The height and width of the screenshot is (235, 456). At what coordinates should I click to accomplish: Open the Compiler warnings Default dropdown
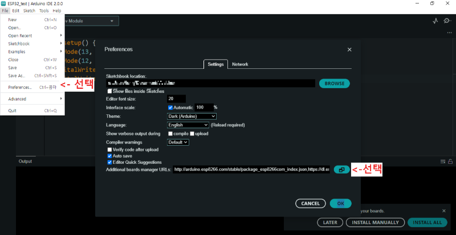(x=178, y=142)
